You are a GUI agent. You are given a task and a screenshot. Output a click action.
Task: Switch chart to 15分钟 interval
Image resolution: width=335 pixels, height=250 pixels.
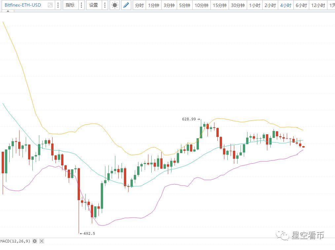220,5
